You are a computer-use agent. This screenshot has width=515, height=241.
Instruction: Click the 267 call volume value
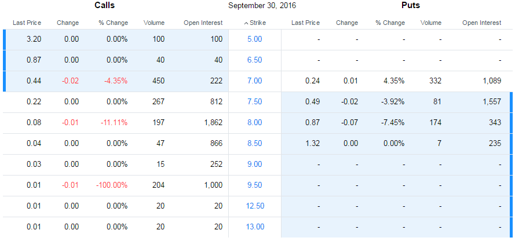point(159,102)
